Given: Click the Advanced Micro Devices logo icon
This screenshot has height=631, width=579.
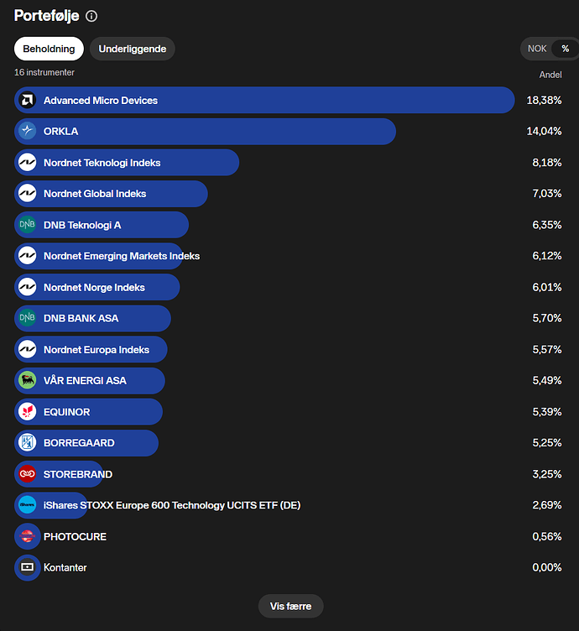Looking at the screenshot, I should [27, 101].
